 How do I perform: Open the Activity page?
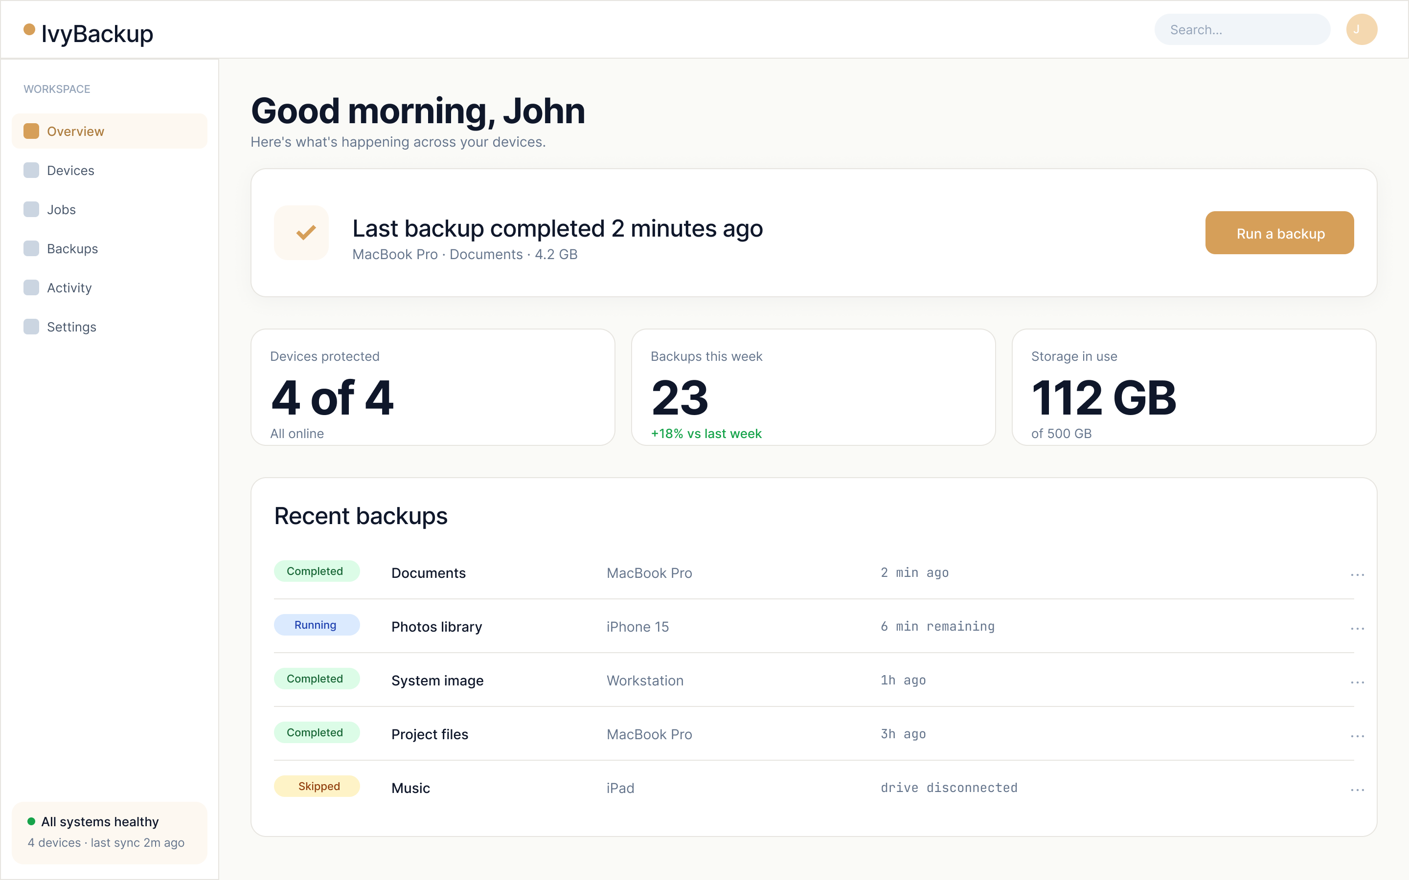(110, 287)
